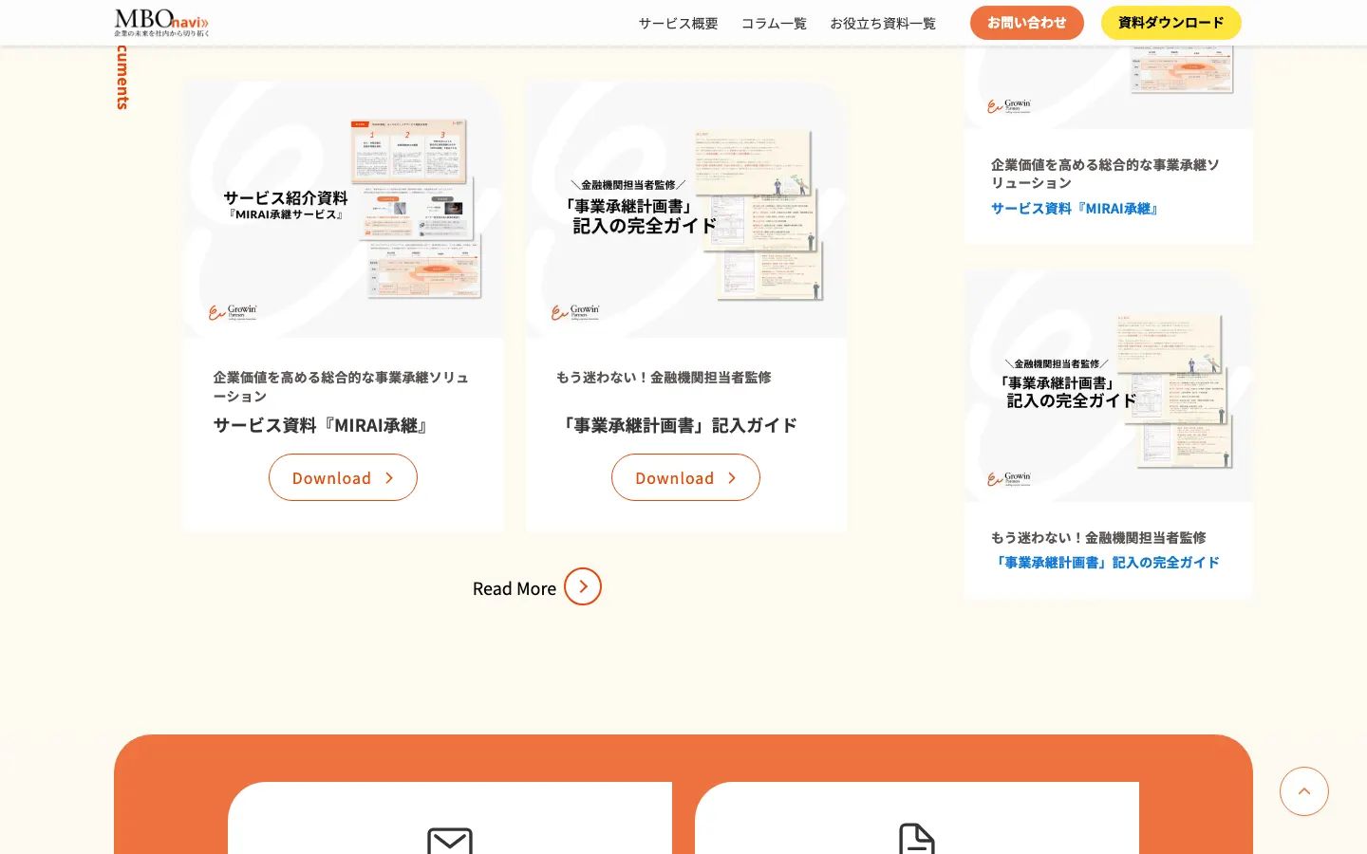Image resolution: width=1367 pixels, height=854 pixels.
Task: Click the document file icon
Action: pos(917,839)
